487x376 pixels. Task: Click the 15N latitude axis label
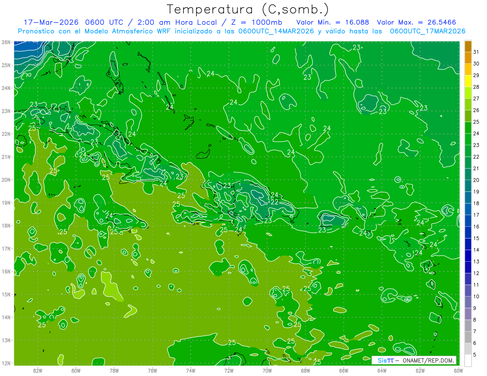[6, 294]
